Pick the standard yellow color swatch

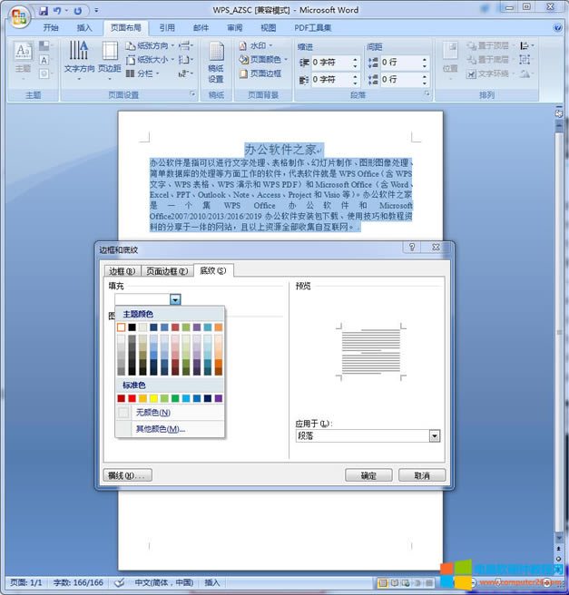click(153, 398)
